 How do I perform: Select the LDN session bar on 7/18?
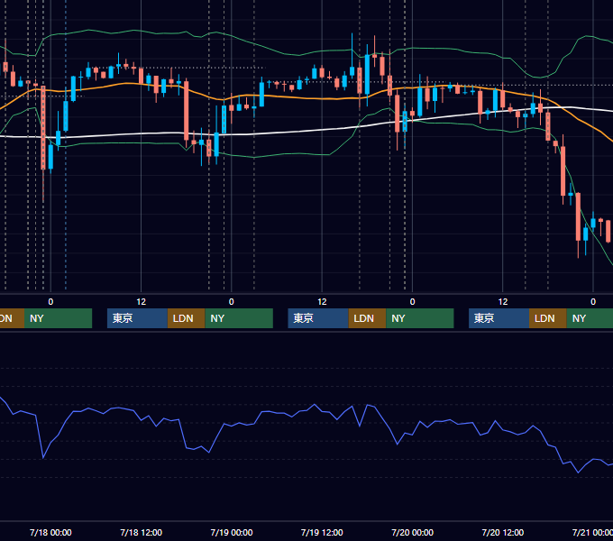(x=186, y=318)
